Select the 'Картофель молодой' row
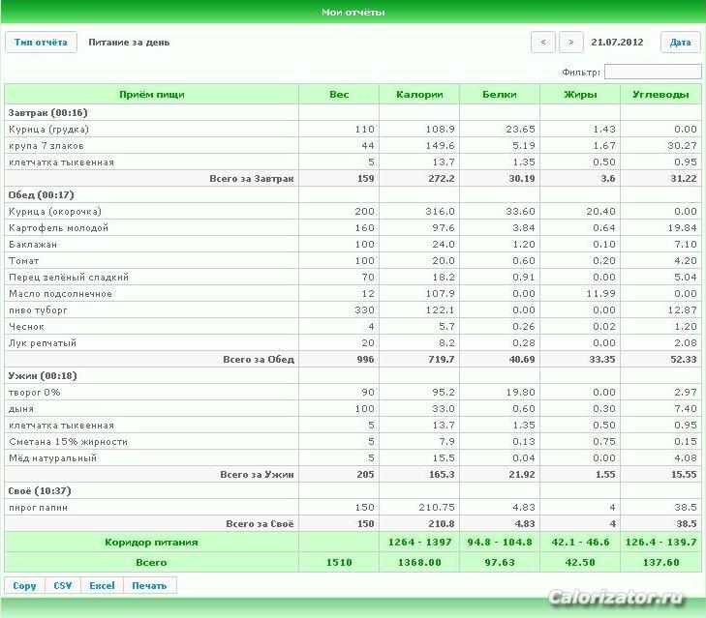This screenshot has height=618, width=706. pos(353,227)
